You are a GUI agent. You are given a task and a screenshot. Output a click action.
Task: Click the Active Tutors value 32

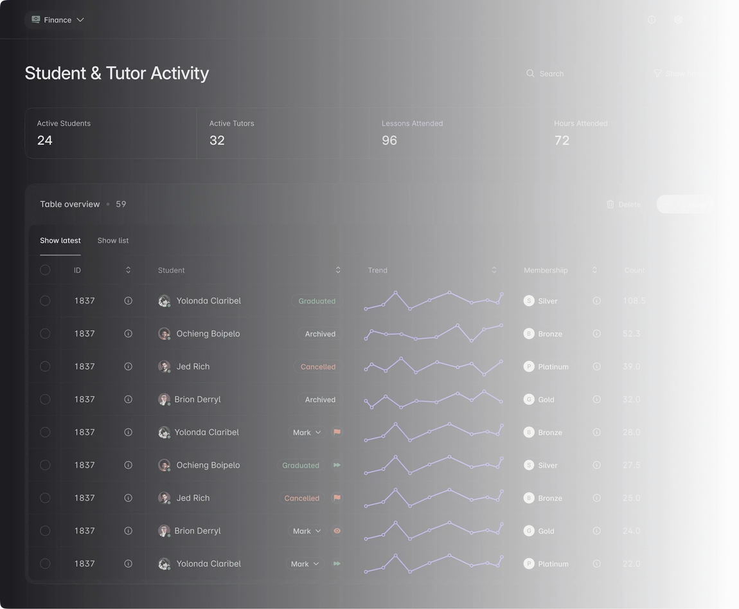click(217, 140)
